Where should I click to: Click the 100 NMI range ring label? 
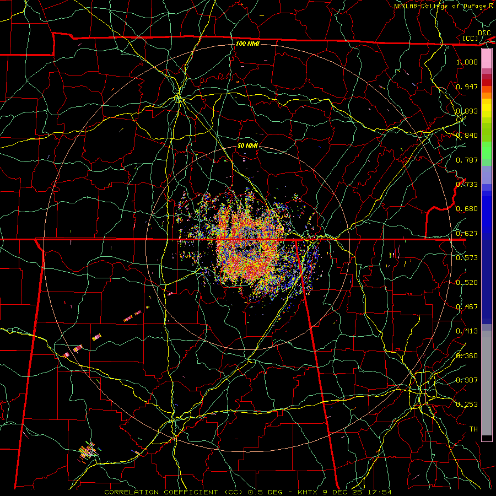(247, 44)
